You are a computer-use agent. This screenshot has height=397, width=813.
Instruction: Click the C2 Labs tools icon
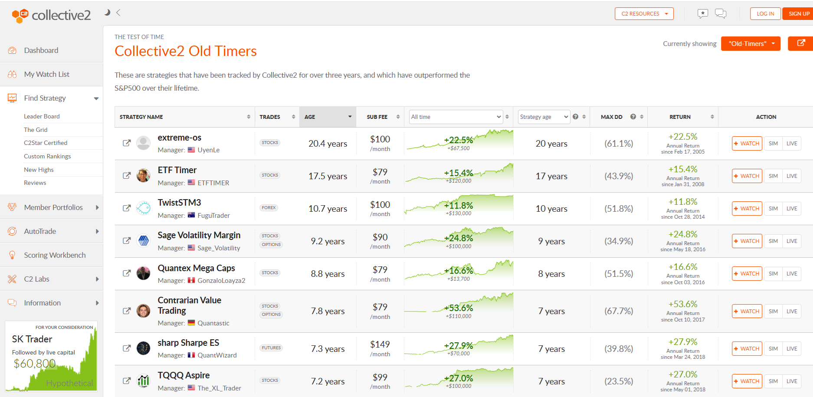click(12, 279)
